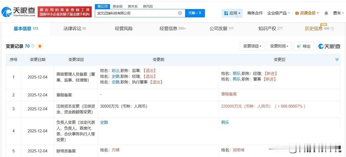The image size is (346, 157).
Task: Click the 变更日期 column header
Action: pos(38,60)
